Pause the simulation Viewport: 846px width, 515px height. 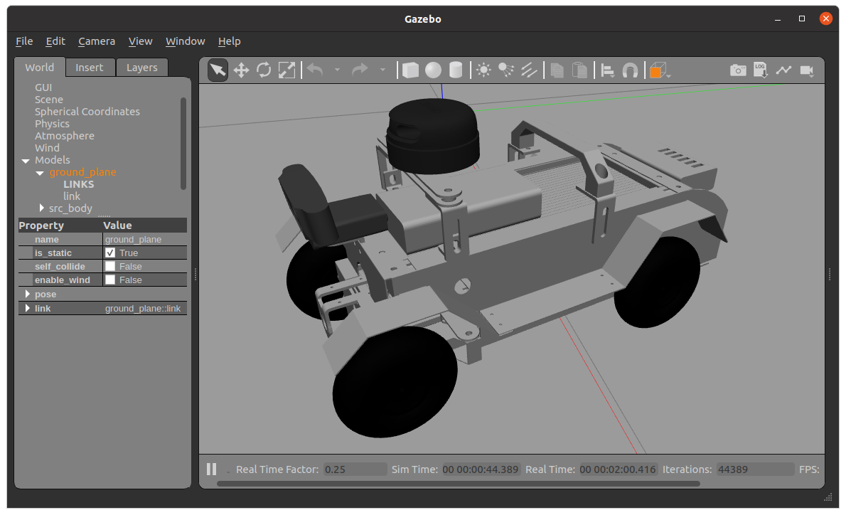tap(211, 469)
